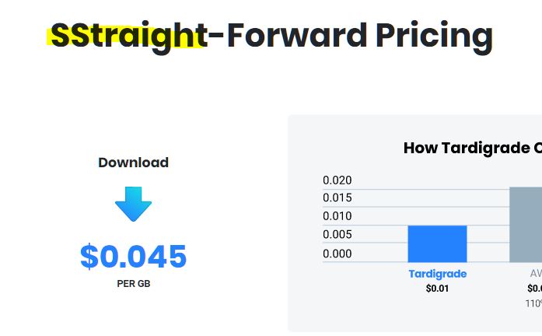The height and width of the screenshot is (336, 542).
Task: Click the Download label above the arrow
Action: tap(133, 163)
